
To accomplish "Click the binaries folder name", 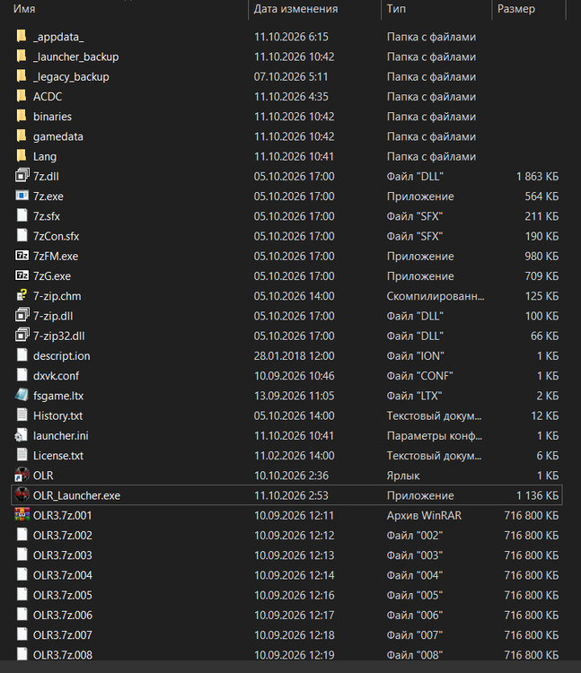I will click(x=52, y=117).
